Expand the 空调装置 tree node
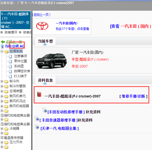This screenshot has height=150, width=152. pyautogui.click(x=2, y=91)
